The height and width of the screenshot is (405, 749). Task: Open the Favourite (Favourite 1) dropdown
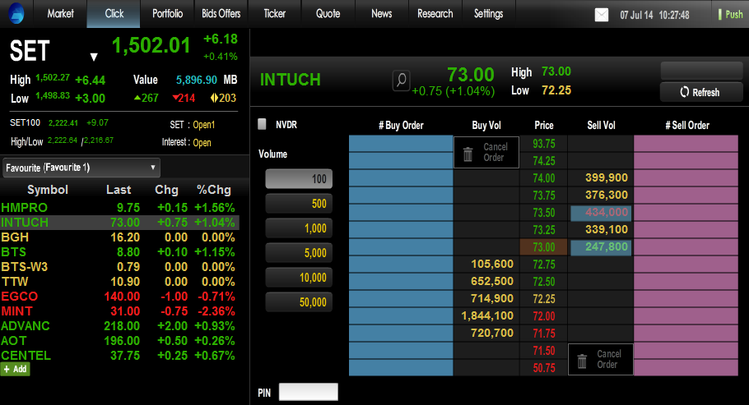[x=81, y=168]
